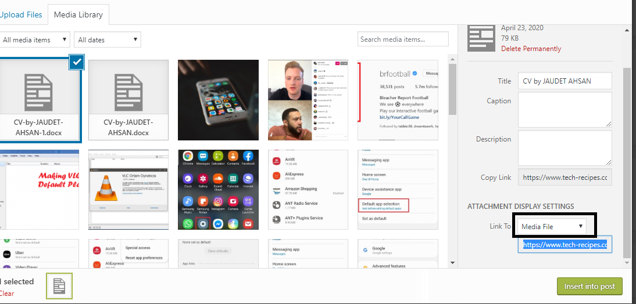Click Delete Permanently link

point(531,49)
